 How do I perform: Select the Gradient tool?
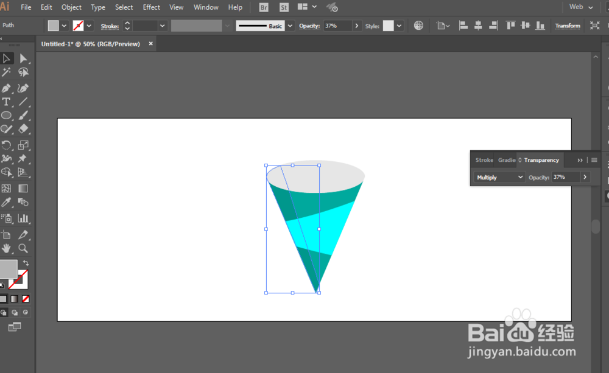23,189
